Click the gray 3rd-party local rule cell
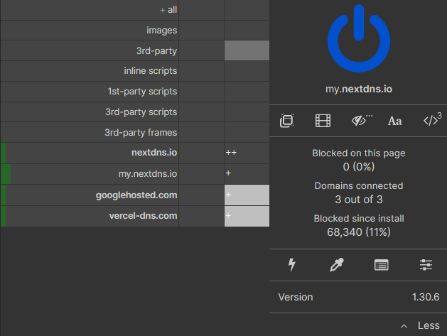The height and width of the screenshot is (336, 447). [247, 51]
